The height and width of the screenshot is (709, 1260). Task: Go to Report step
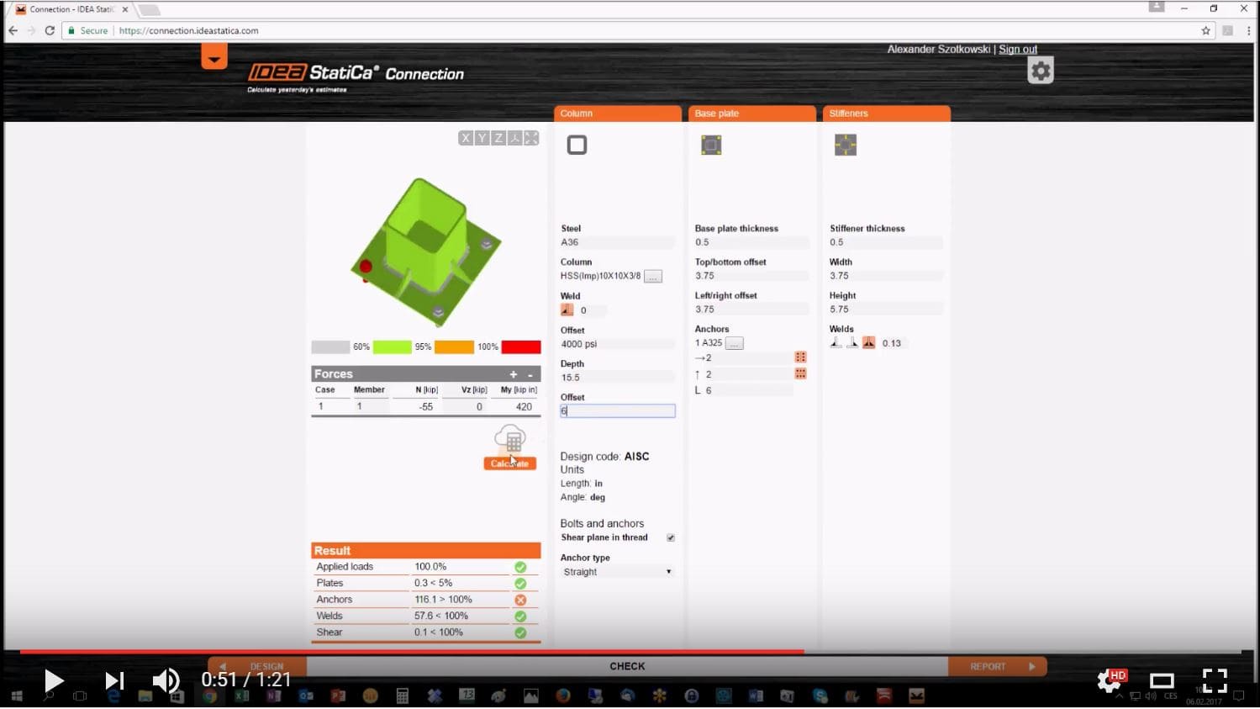point(997,666)
